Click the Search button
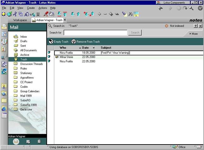Viewport: 204px width, 150px height. [x=135, y=32]
